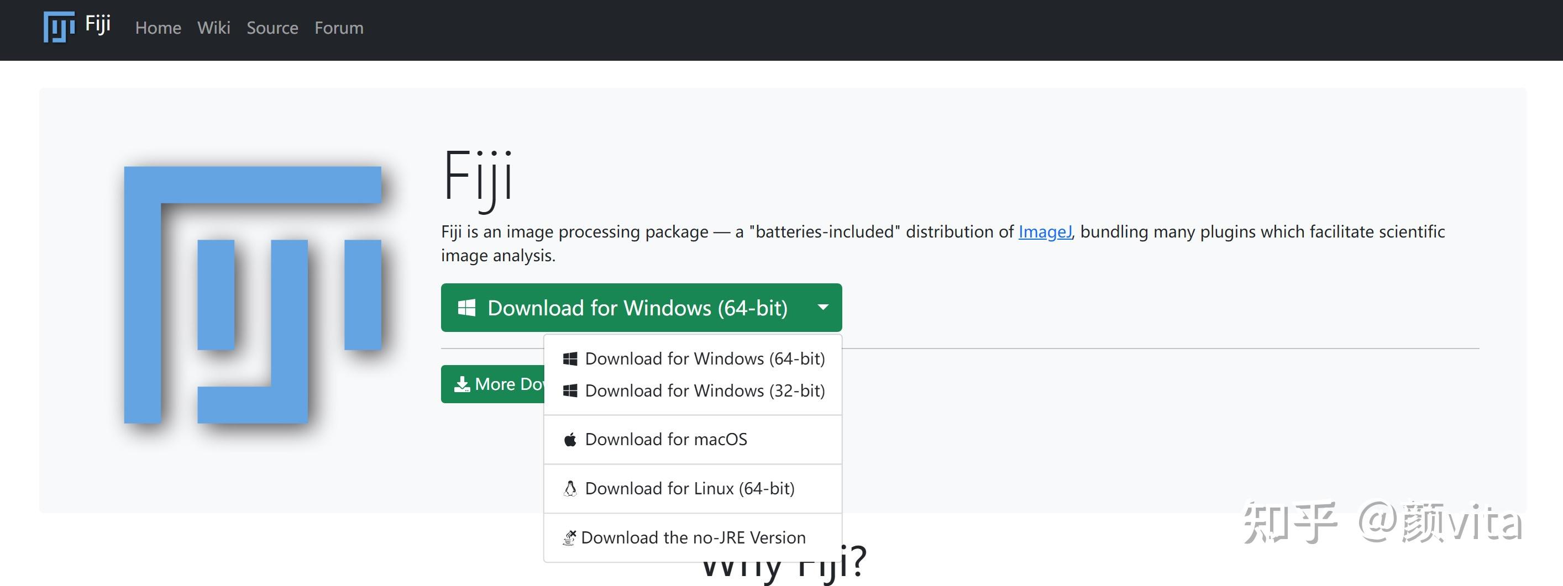Navigate to the Source page

click(x=272, y=28)
